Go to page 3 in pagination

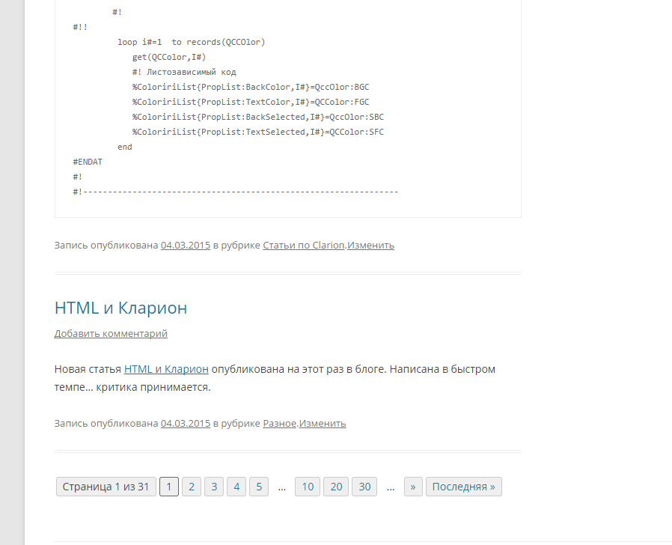coord(214,487)
